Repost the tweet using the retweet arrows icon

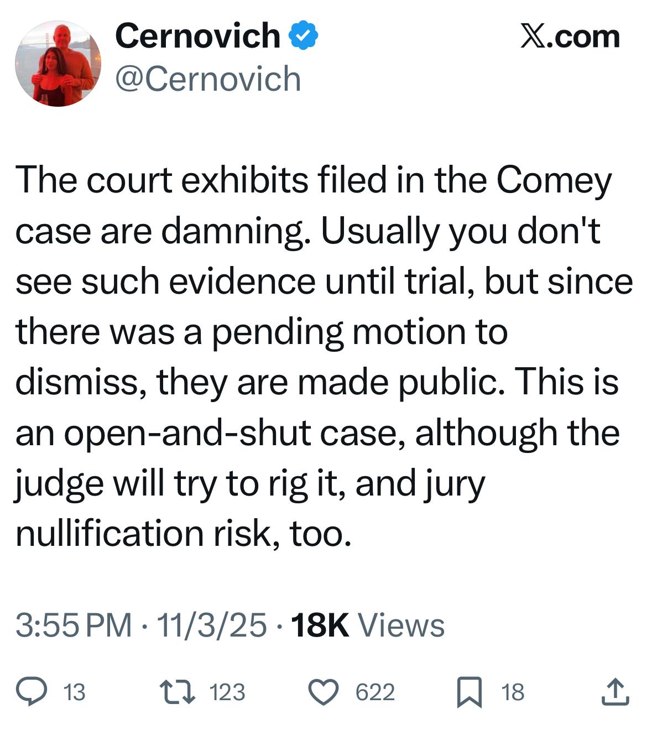(x=174, y=692)
